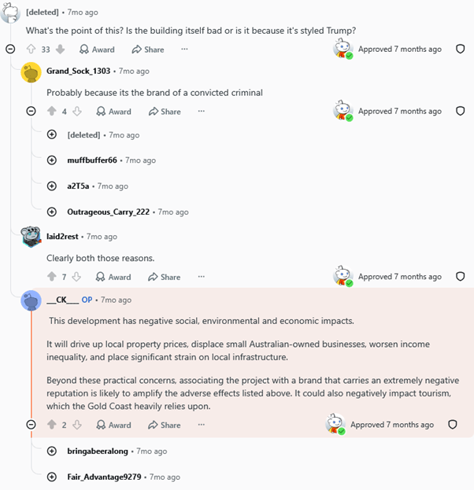Expand the bringabeeralong collapsed comment
Viewport: 474px width, 490px height.
(x=52, y=451)
